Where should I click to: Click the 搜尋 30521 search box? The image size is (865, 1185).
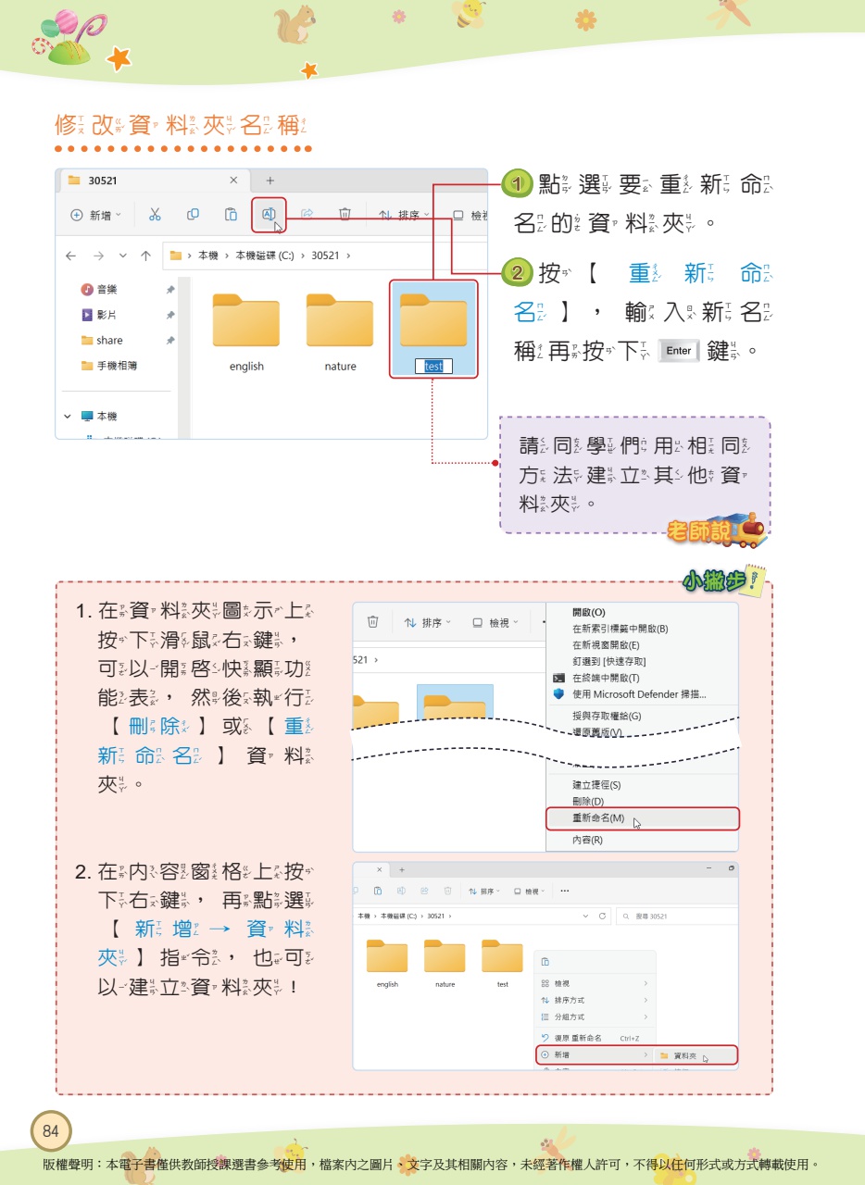pos(676,916)
